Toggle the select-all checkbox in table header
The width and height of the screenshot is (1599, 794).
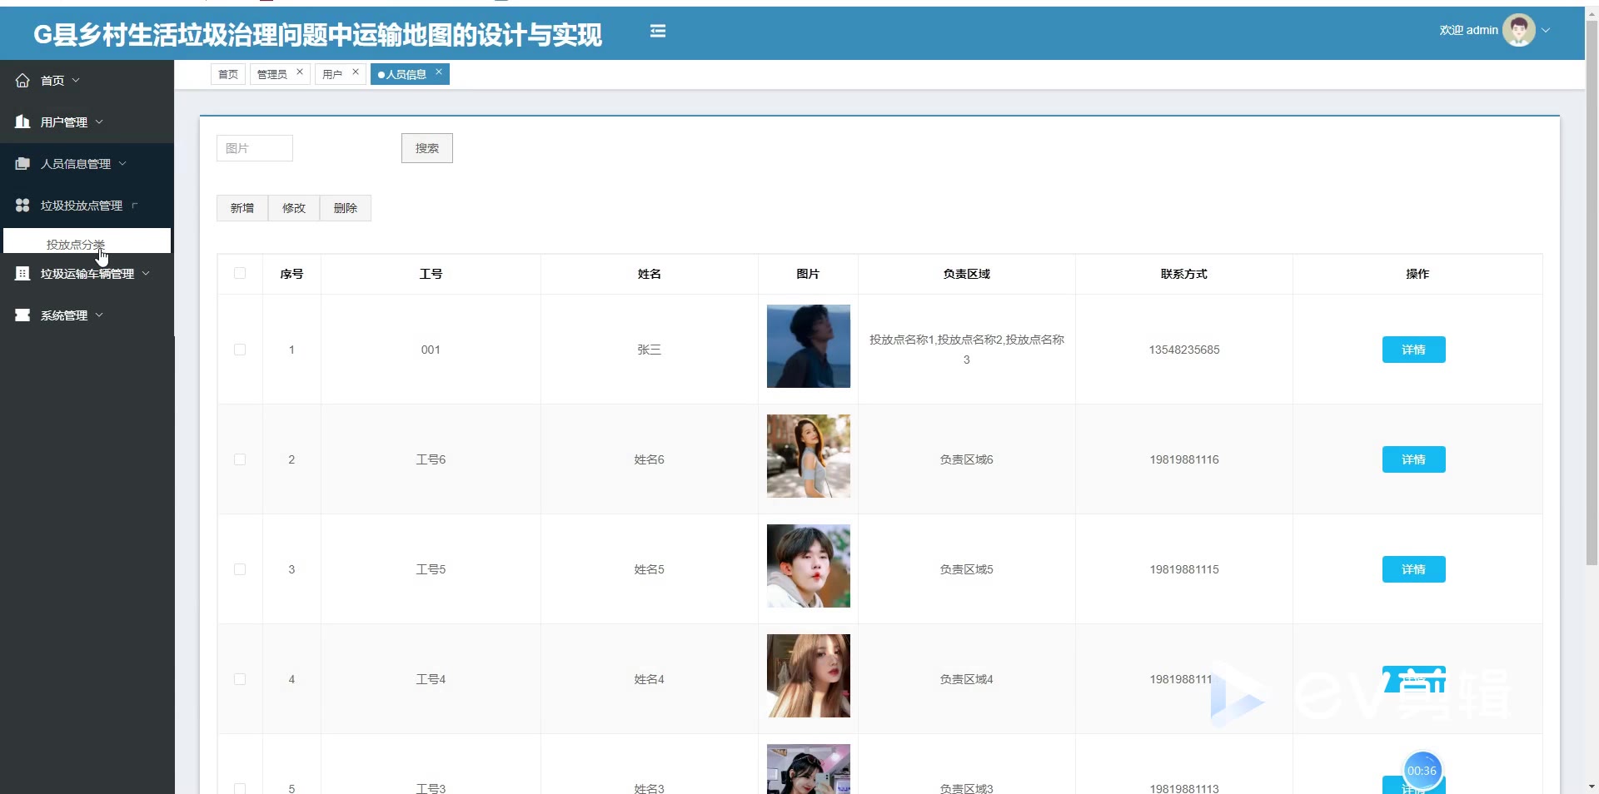pos(240,274)
